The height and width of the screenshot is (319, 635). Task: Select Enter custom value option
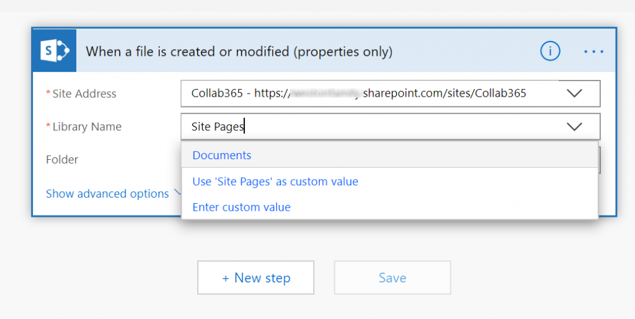pyautogui.click(x=389, y=207)
